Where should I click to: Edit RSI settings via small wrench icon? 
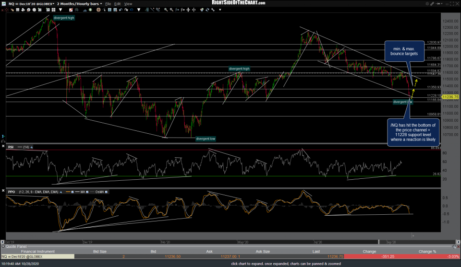pyautogui.click(x=32, y=147)
